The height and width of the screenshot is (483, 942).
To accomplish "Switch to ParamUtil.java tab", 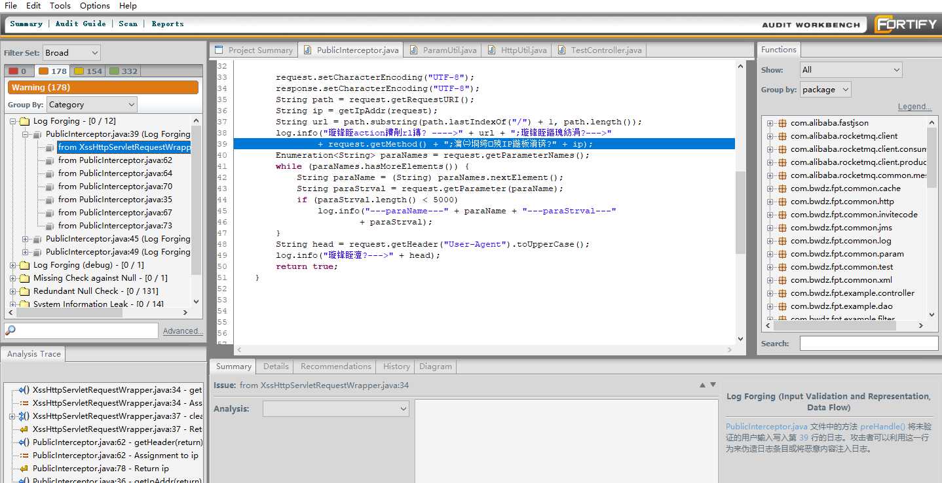I will (x=443, y=50).
